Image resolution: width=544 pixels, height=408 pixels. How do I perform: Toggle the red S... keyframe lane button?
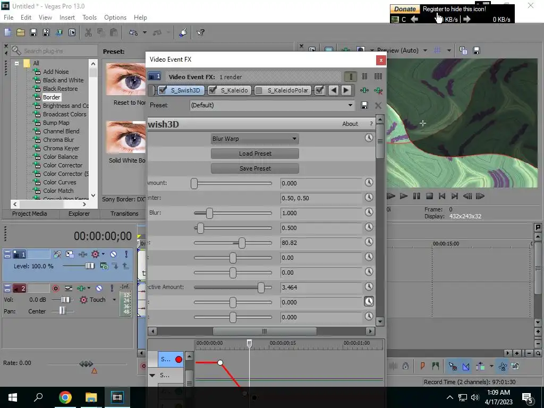[x=178, y=360]
